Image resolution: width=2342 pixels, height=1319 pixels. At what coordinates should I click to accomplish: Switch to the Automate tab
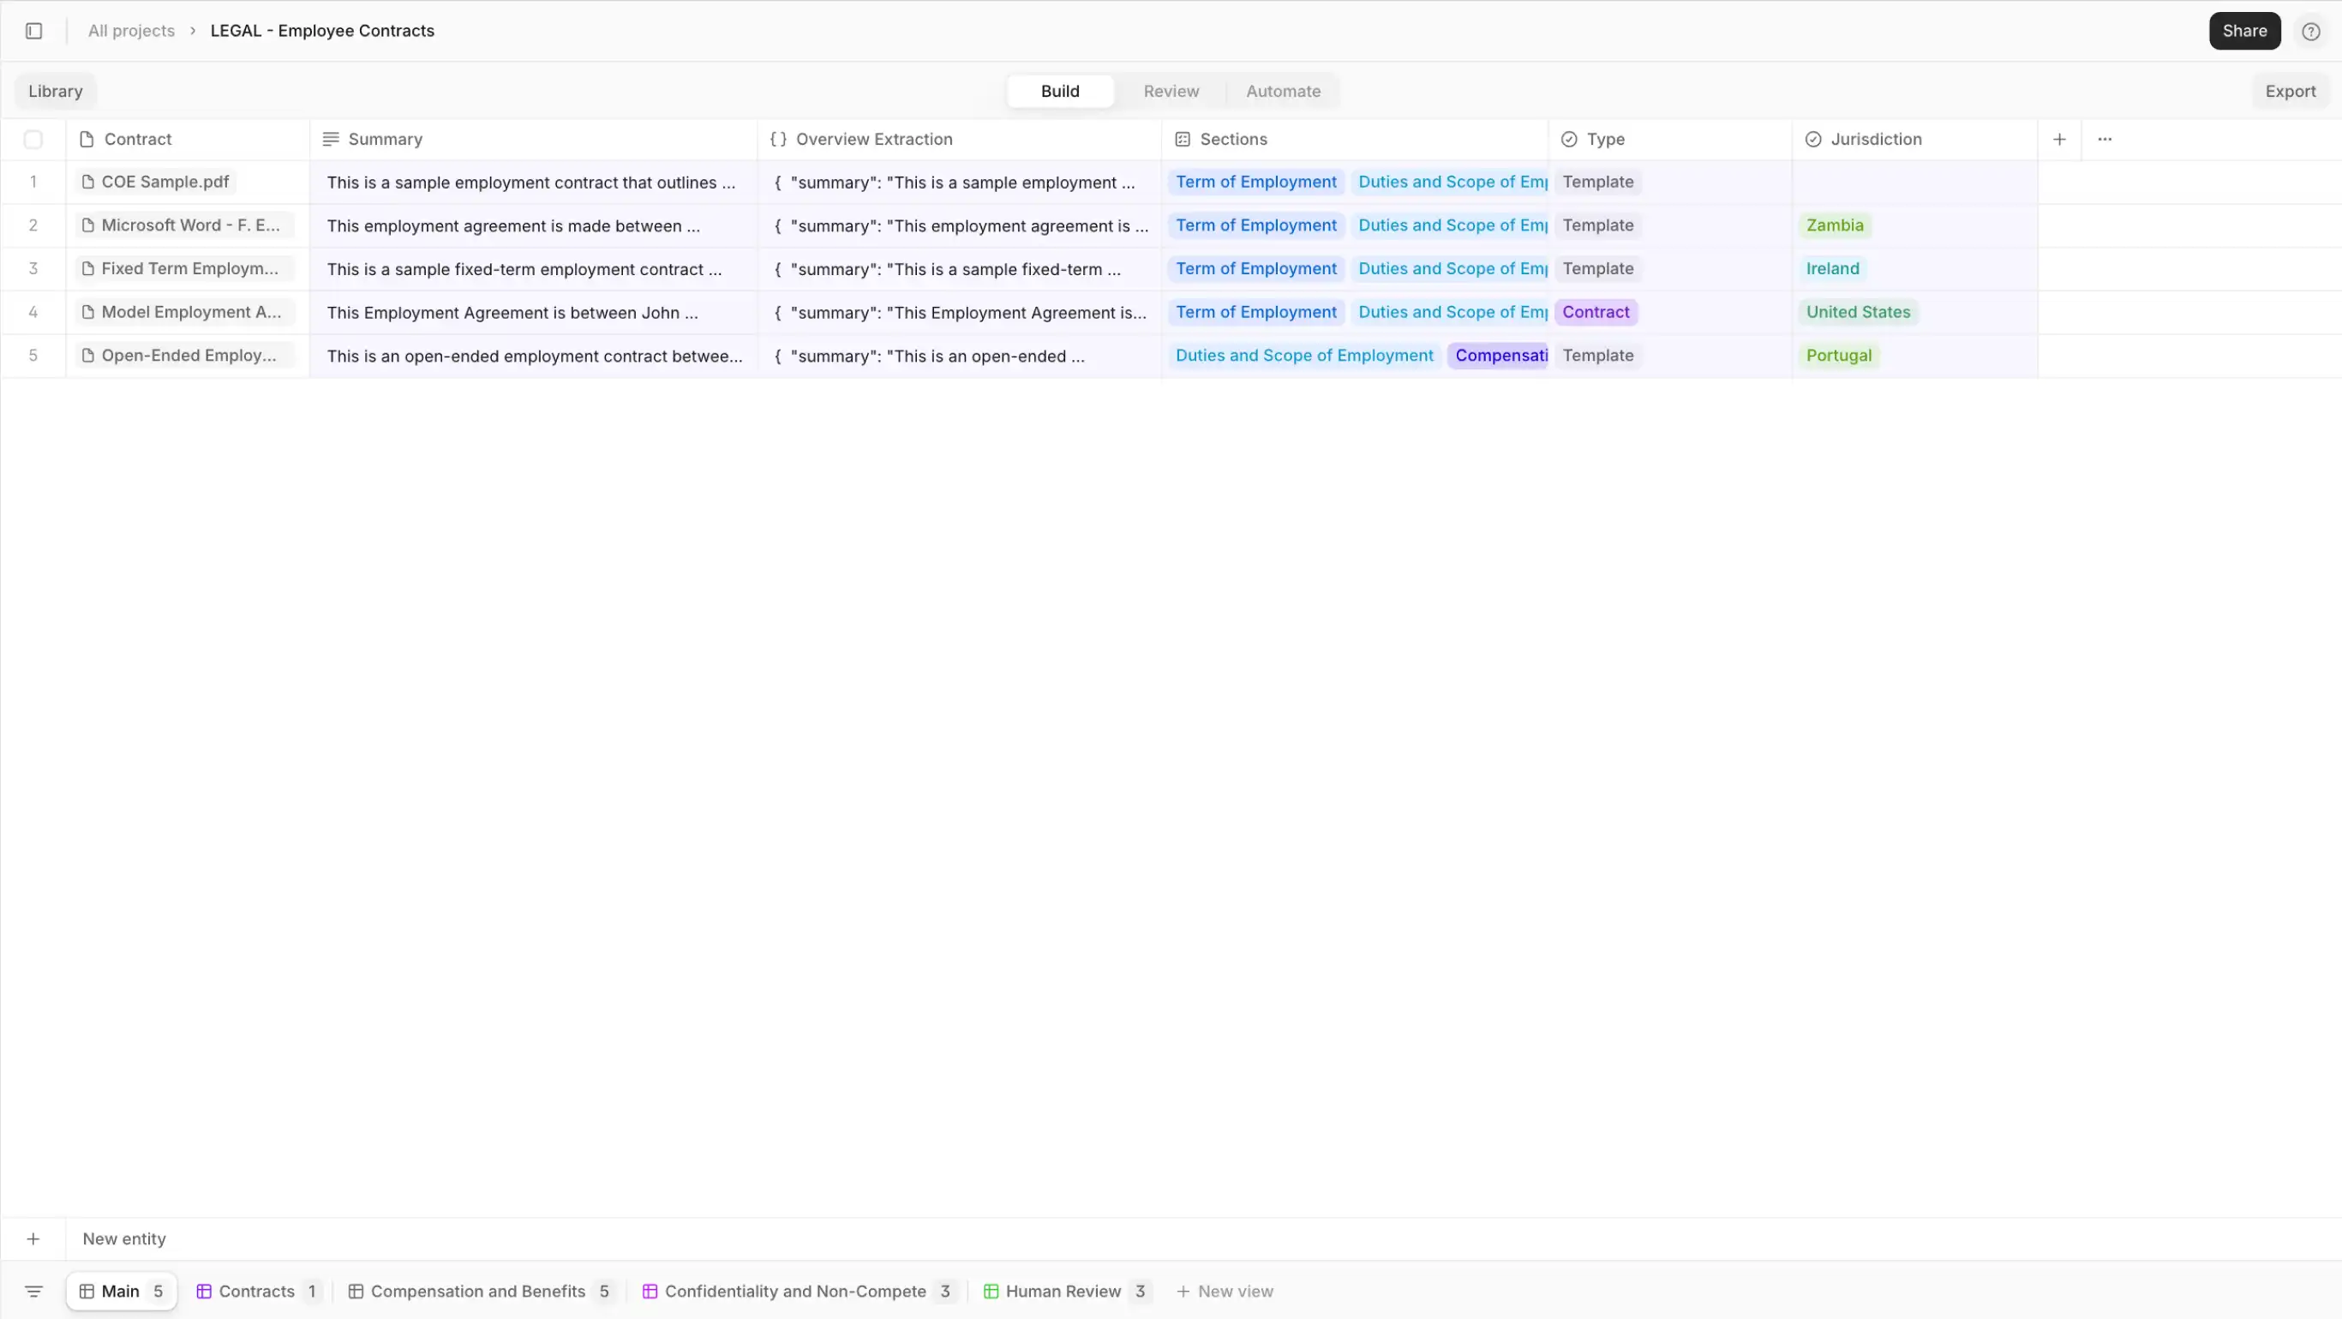(x=1282, y=90)
